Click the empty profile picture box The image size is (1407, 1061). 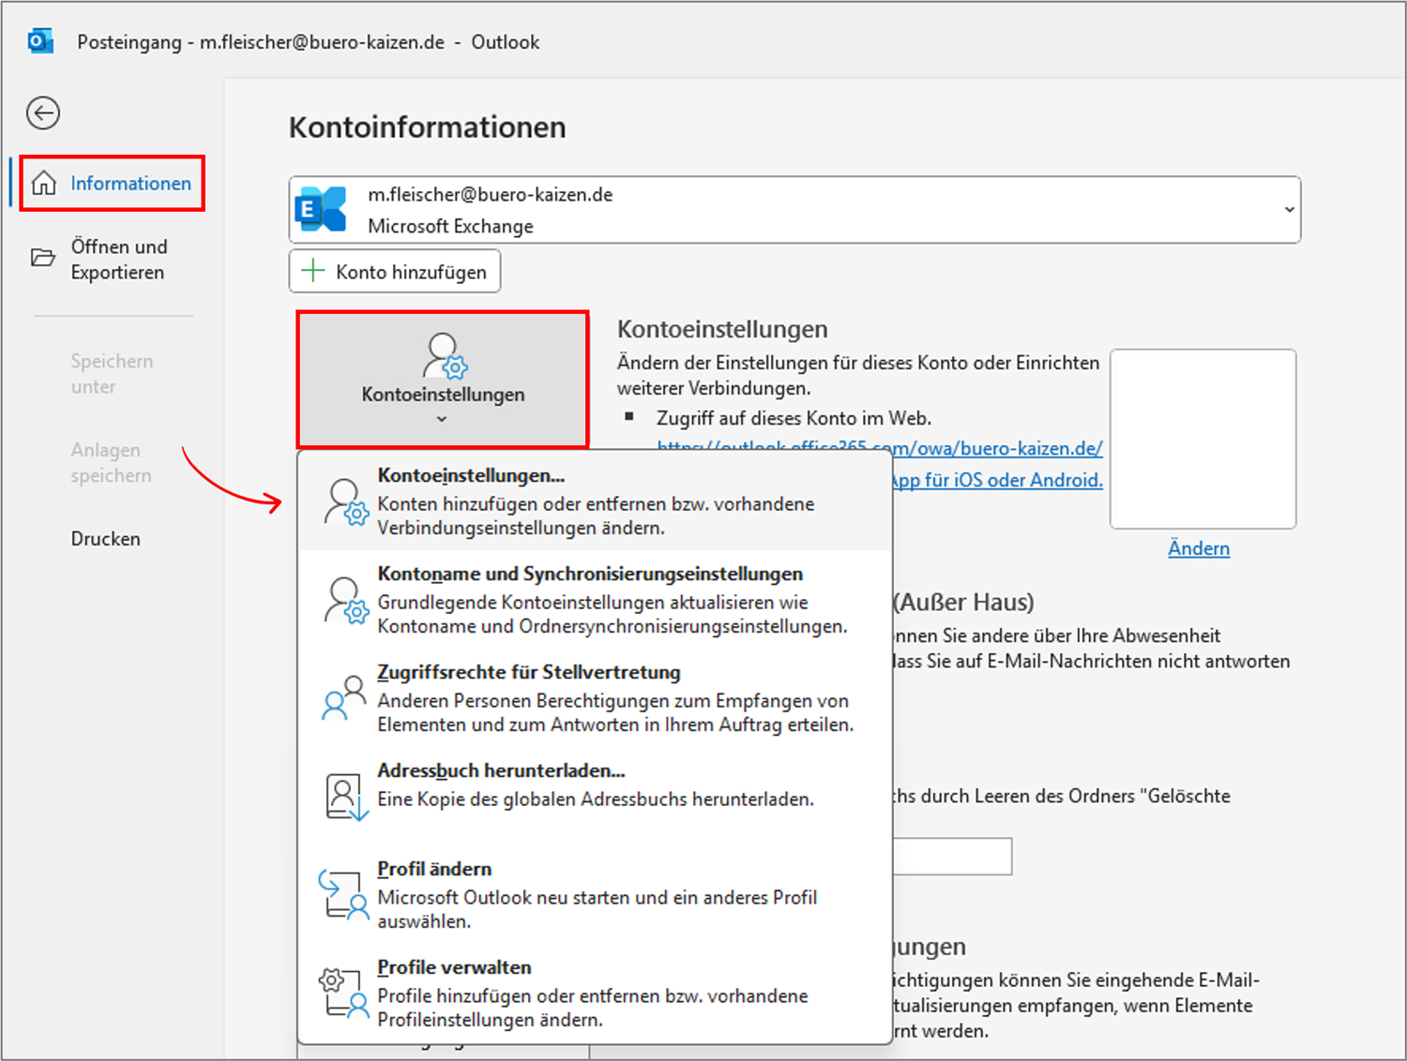pos(1203,439)
